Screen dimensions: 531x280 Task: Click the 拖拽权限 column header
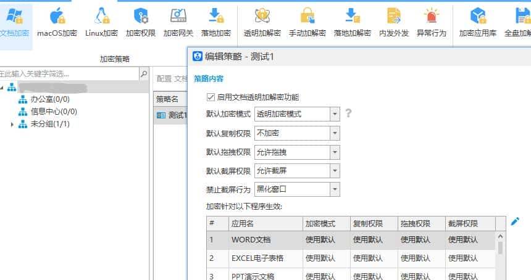[422, 223]
